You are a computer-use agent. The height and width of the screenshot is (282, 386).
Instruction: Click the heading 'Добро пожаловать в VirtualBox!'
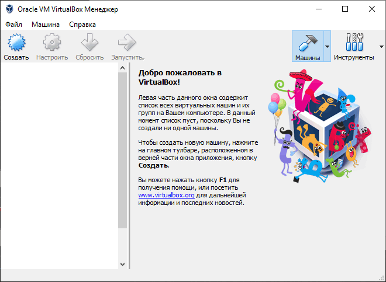[x=180, y=77]
